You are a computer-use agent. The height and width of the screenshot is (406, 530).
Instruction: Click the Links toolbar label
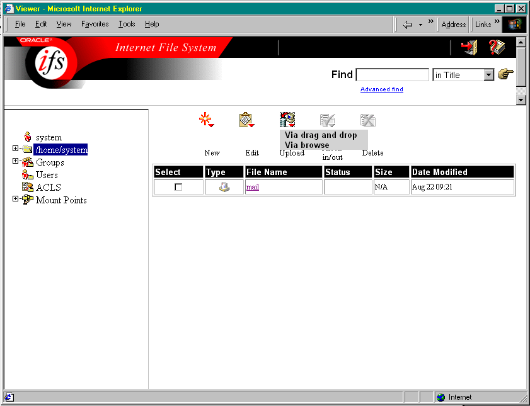point(483,25)
